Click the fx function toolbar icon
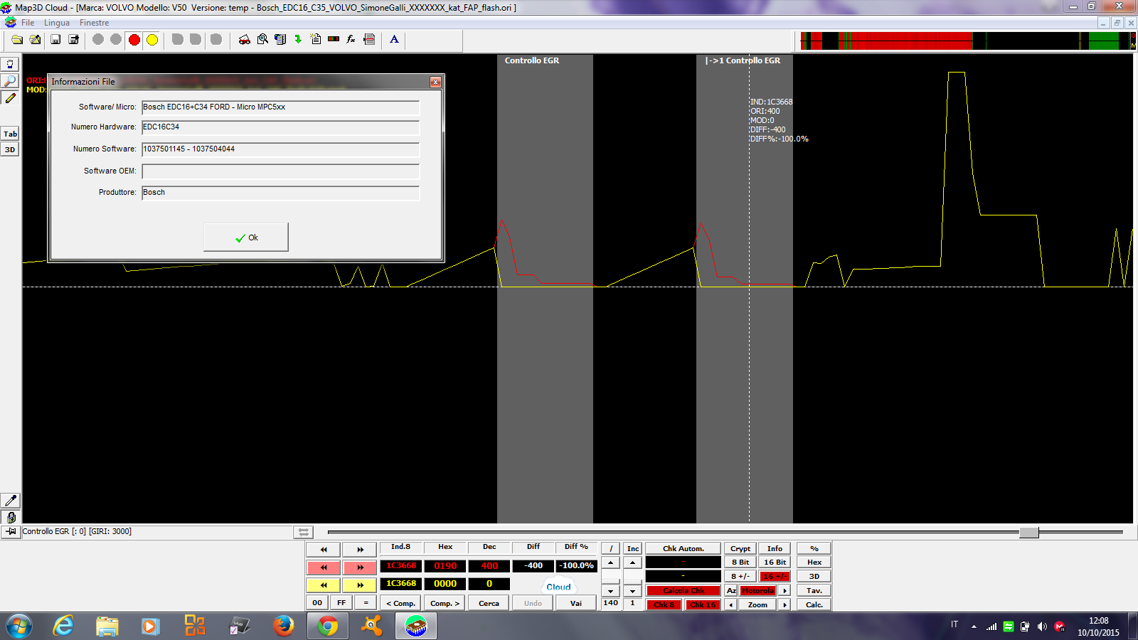The height and width of the screenshot is (640, 1138). 351,40
